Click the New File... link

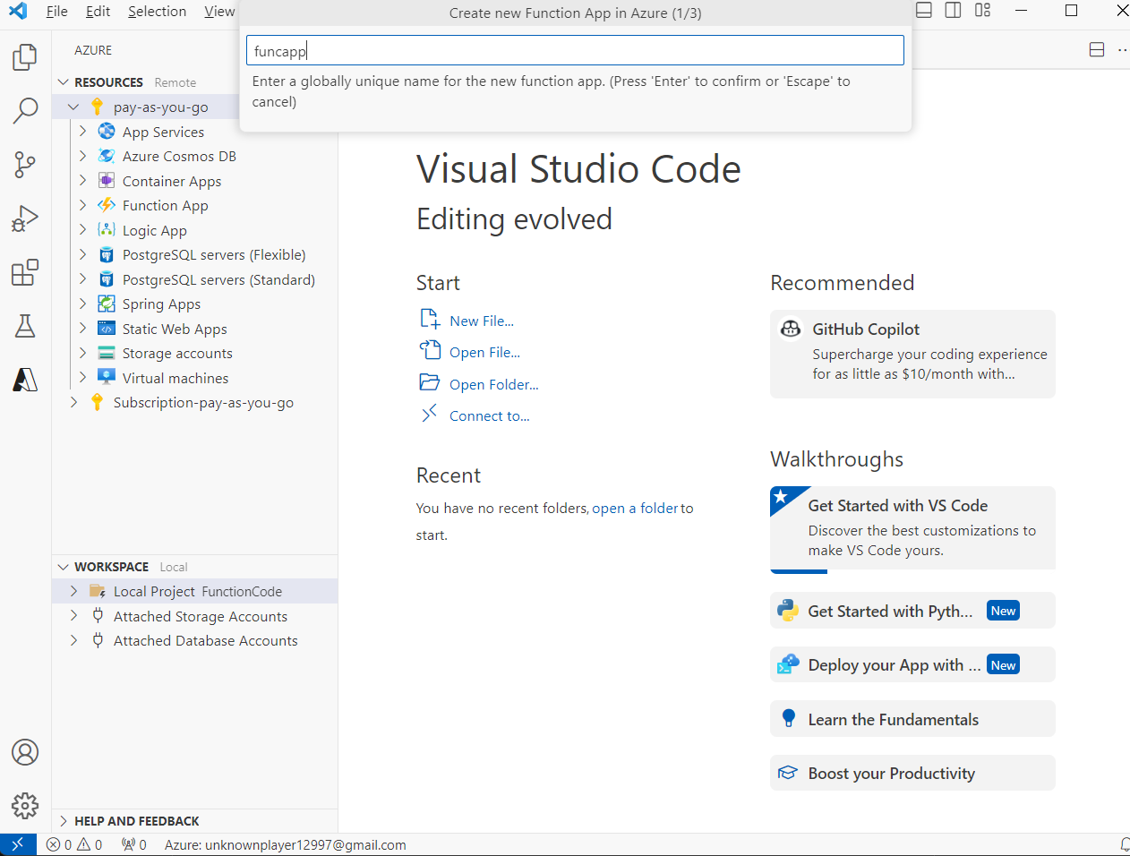click(481, 321)
